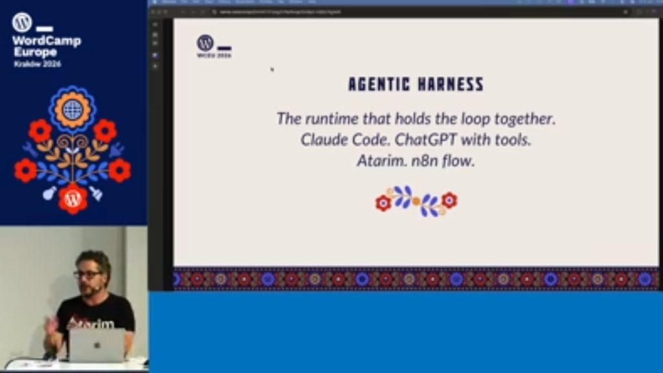Click the bookmark star in the address bar
This screenshot has height=373, width=663.
point(625,12)
